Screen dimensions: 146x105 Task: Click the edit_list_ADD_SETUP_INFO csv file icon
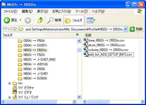pyautogui.click(x=86, y=55)
